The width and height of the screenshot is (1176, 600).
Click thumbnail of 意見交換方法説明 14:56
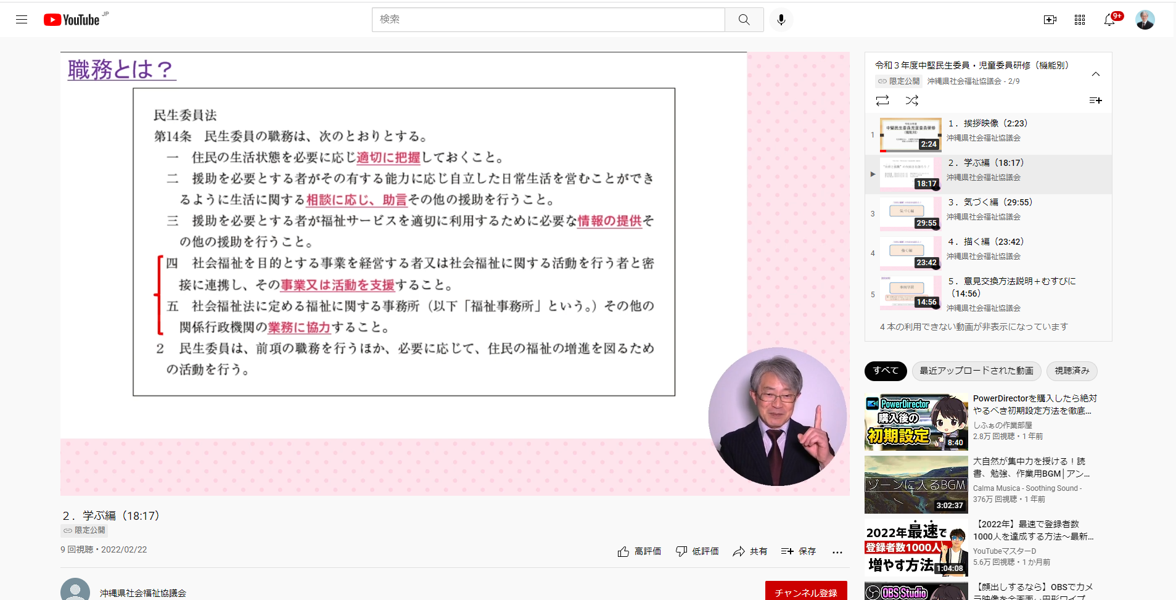910,292
